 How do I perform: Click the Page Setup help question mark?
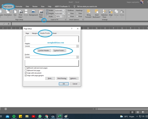[72, 29]
